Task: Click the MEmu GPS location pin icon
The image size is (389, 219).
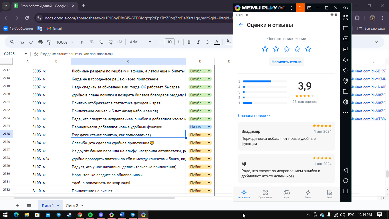Action: [x=346, y=81]
